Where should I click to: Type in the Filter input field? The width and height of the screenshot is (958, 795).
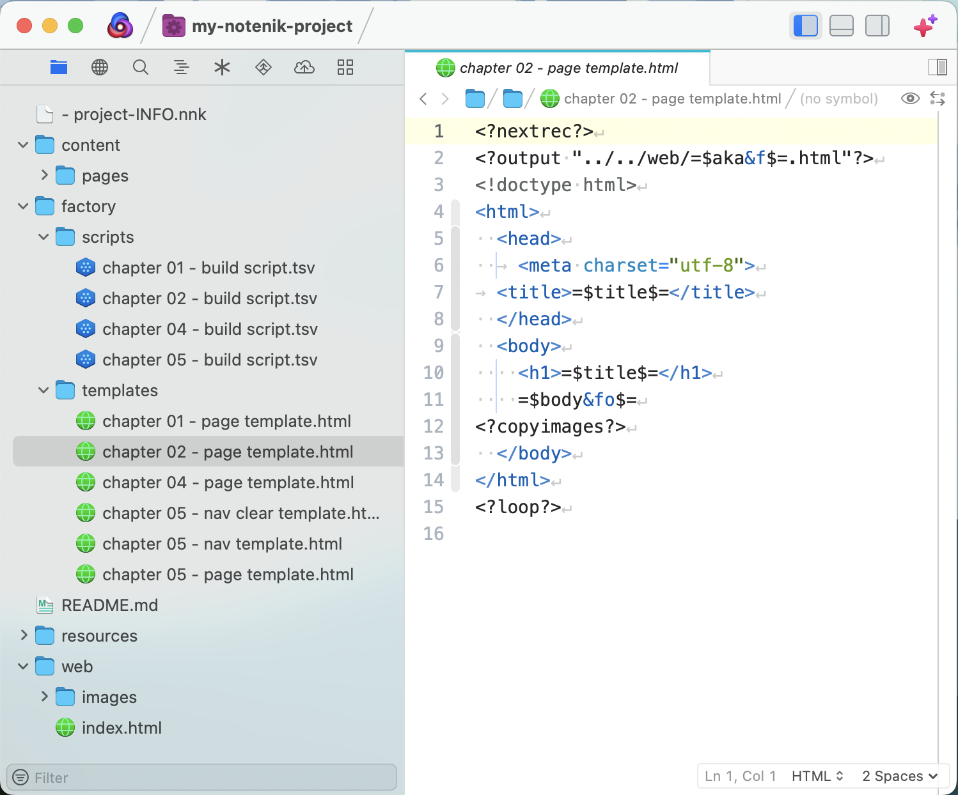coord(201,778)
